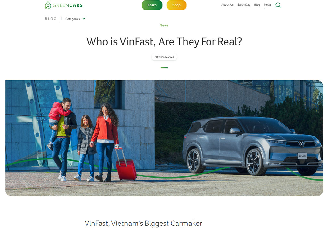Open the yellow Shop button

176,5
